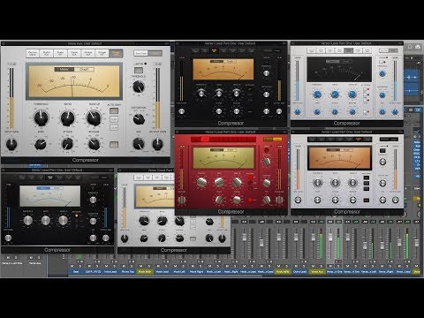Screen dimensions: 424x318
Task: Toggle Auto Release button in large silver Compressor
Action: (x=114, y=144)
